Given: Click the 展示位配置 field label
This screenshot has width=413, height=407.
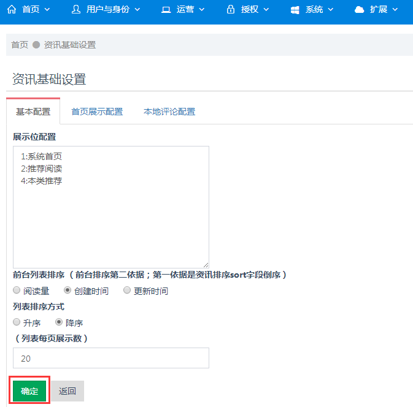Looking at the screenshot, I should click(34, 137).
